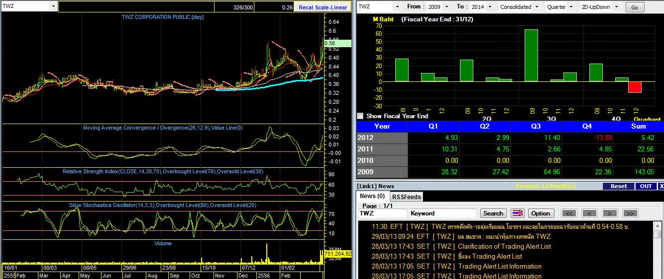
Task: Open the TWZ symbol dropdown on the price chart
Action: 53,6
